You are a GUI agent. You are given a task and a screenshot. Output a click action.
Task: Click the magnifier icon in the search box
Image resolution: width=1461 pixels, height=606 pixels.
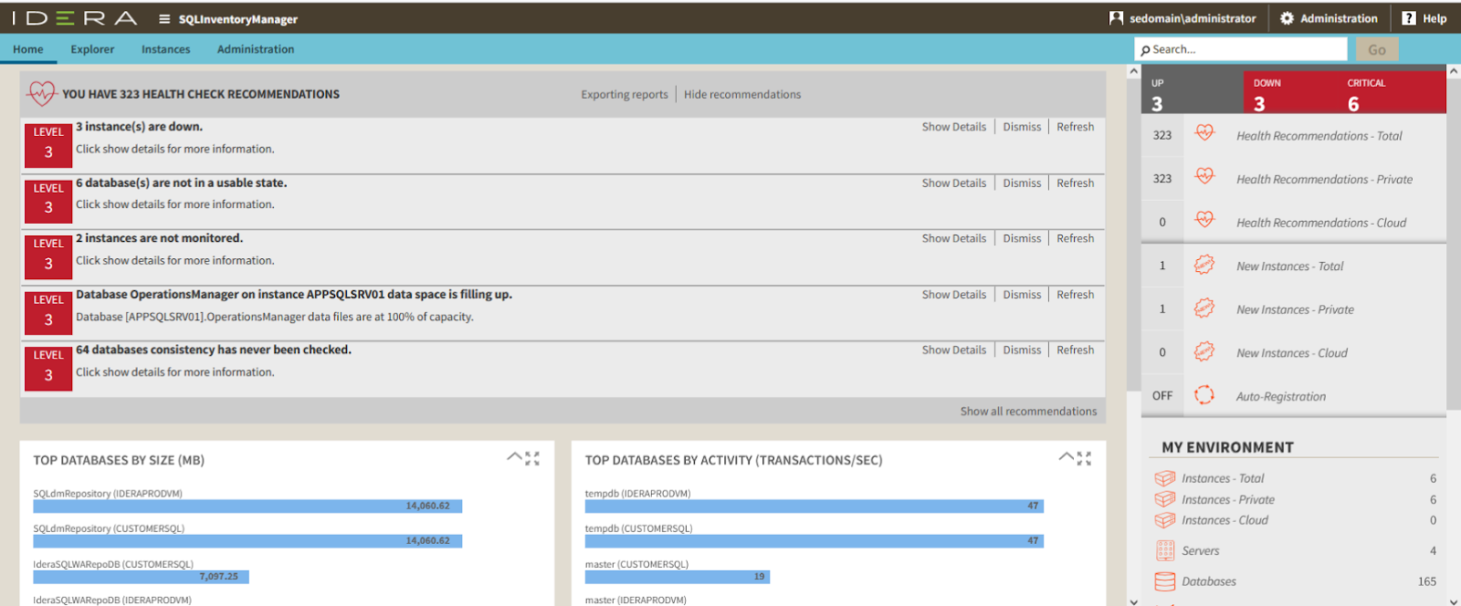(1145, 50)
